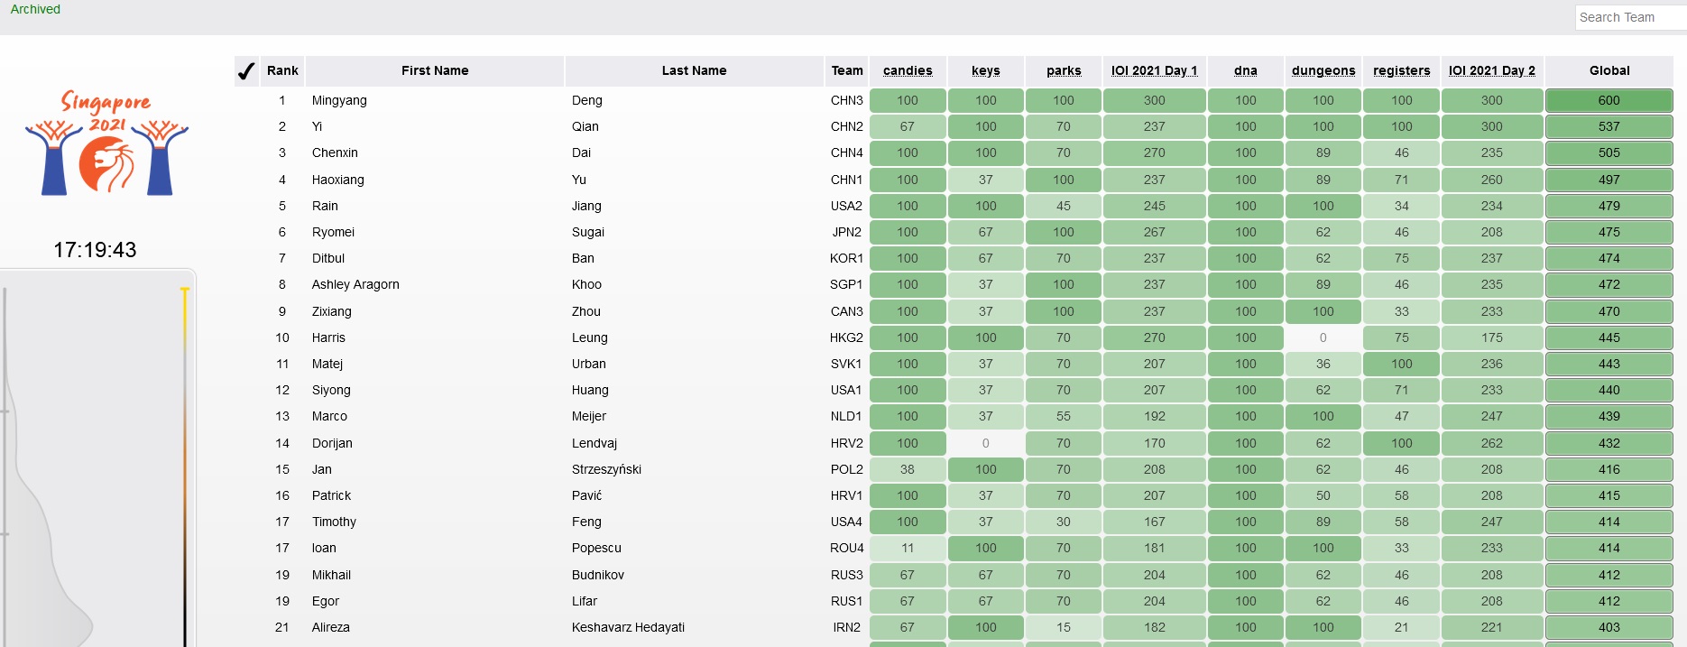Toggle selection for Rain Jiang's row
The width and height of the screenshot is (1687, 647).
pyautogui.click(x=245, y=206)
